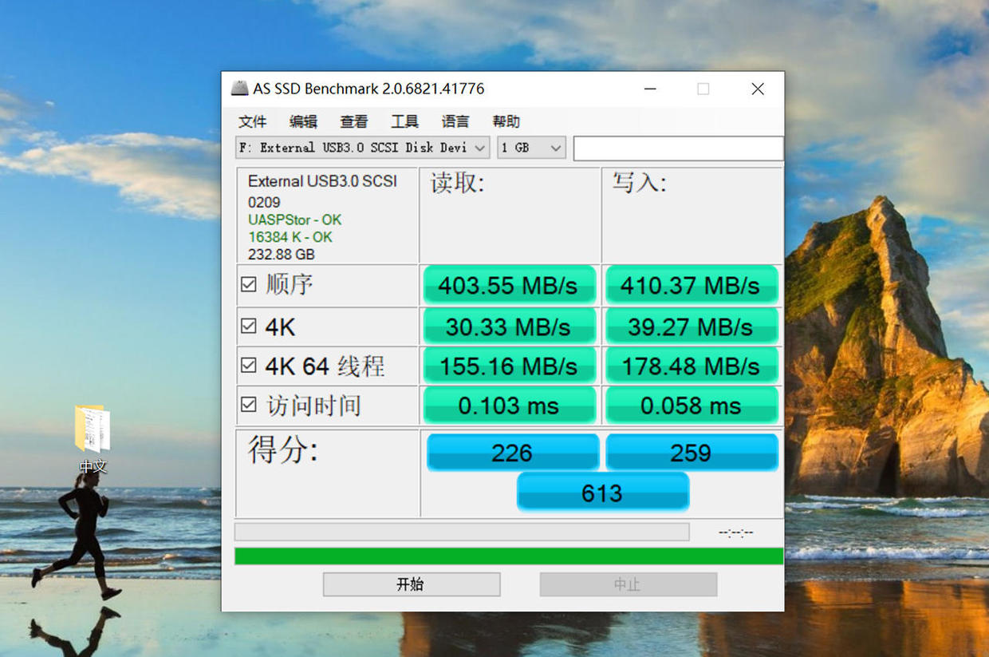
Task: Open the 编辑 menu
Action: pyautogui.click(x=303, y=121)
